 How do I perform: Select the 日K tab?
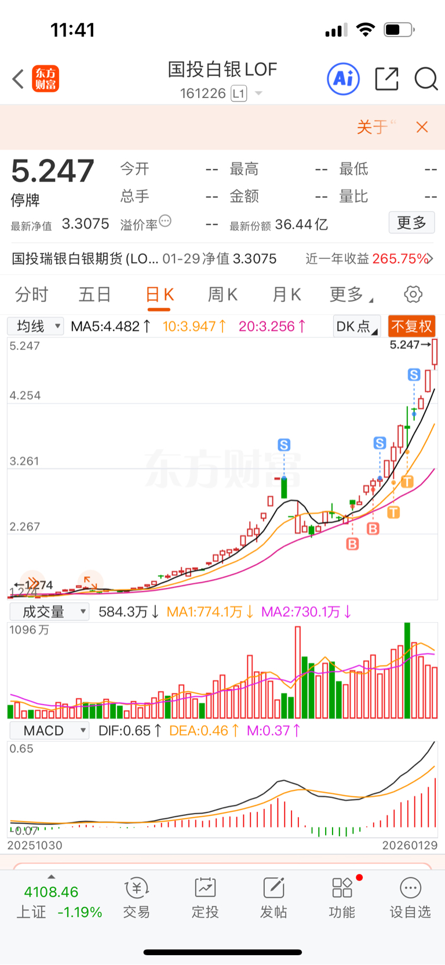(159, 295)
